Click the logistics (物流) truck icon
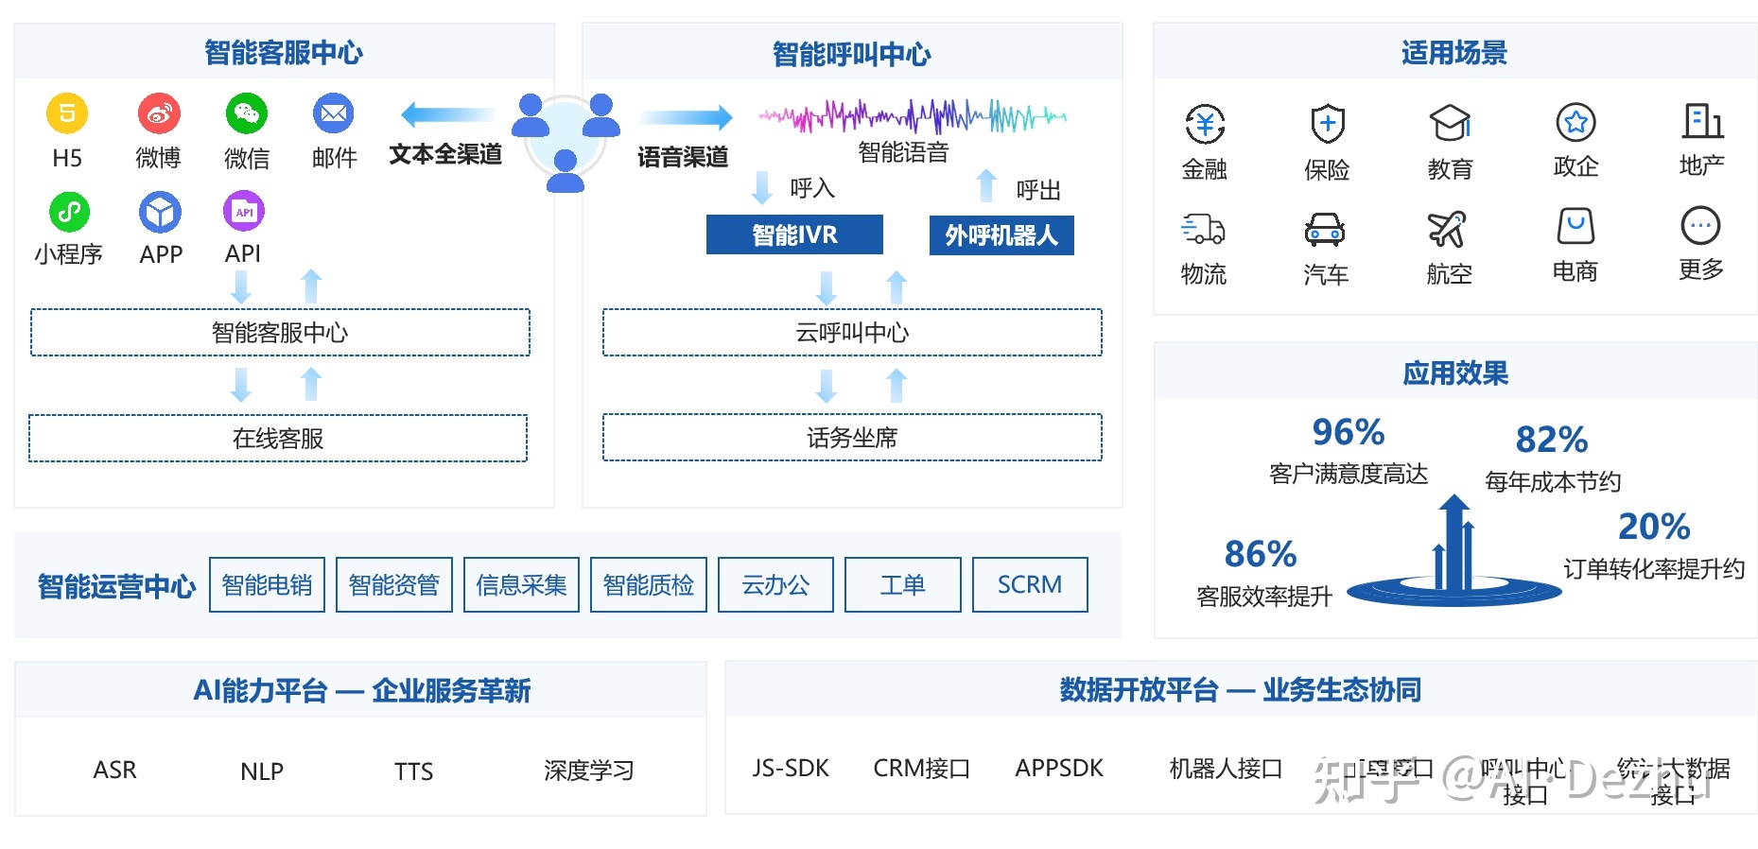The image size is (1758, 849). click(1203, 228)
